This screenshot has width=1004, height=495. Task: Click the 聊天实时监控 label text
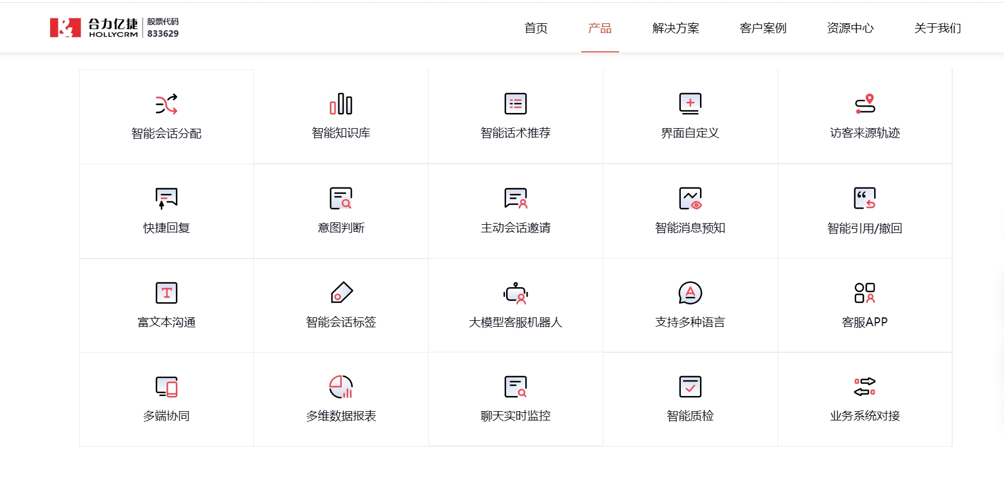pos(515,416)
